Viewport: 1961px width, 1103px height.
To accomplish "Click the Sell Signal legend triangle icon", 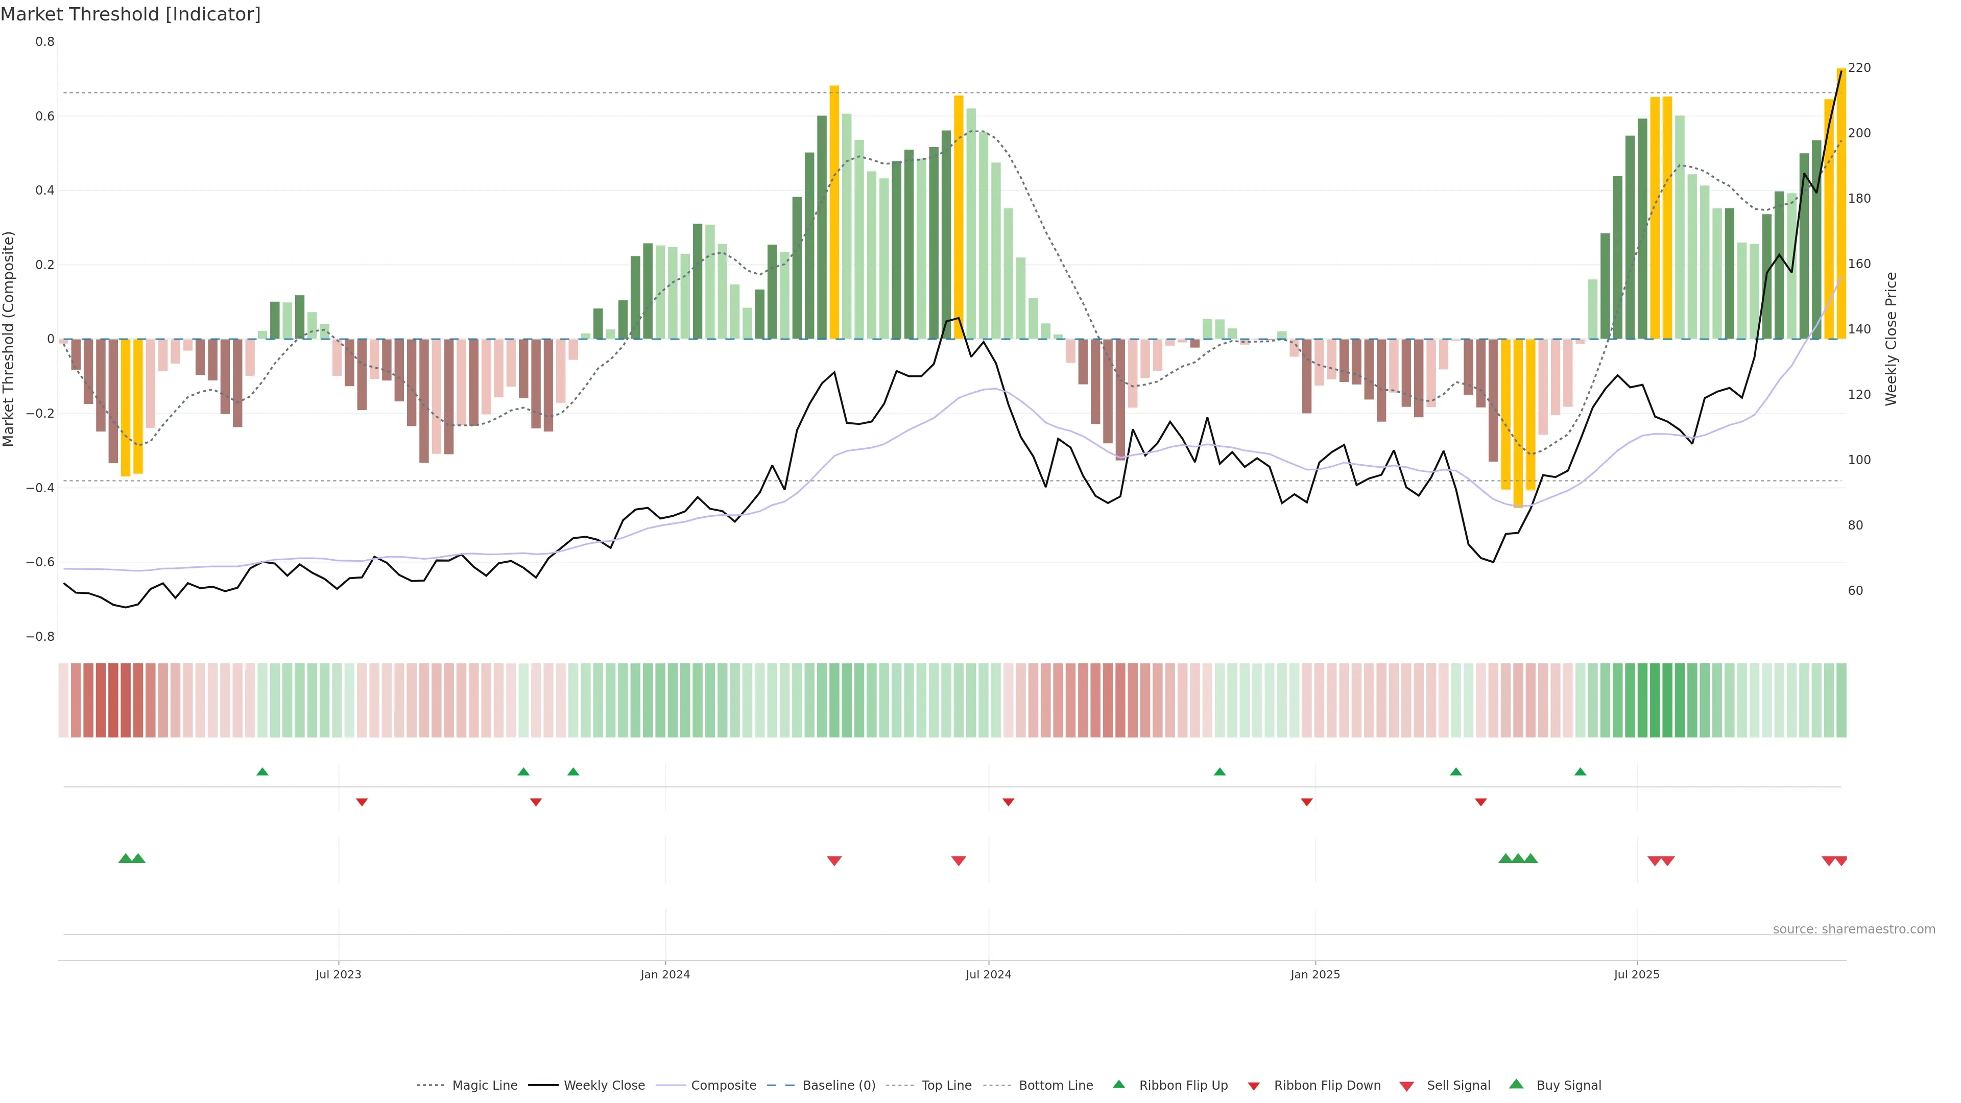I will 1406,1086.
